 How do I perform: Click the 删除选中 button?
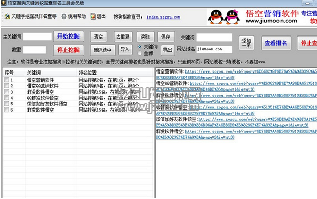click(x=103, y=50)
